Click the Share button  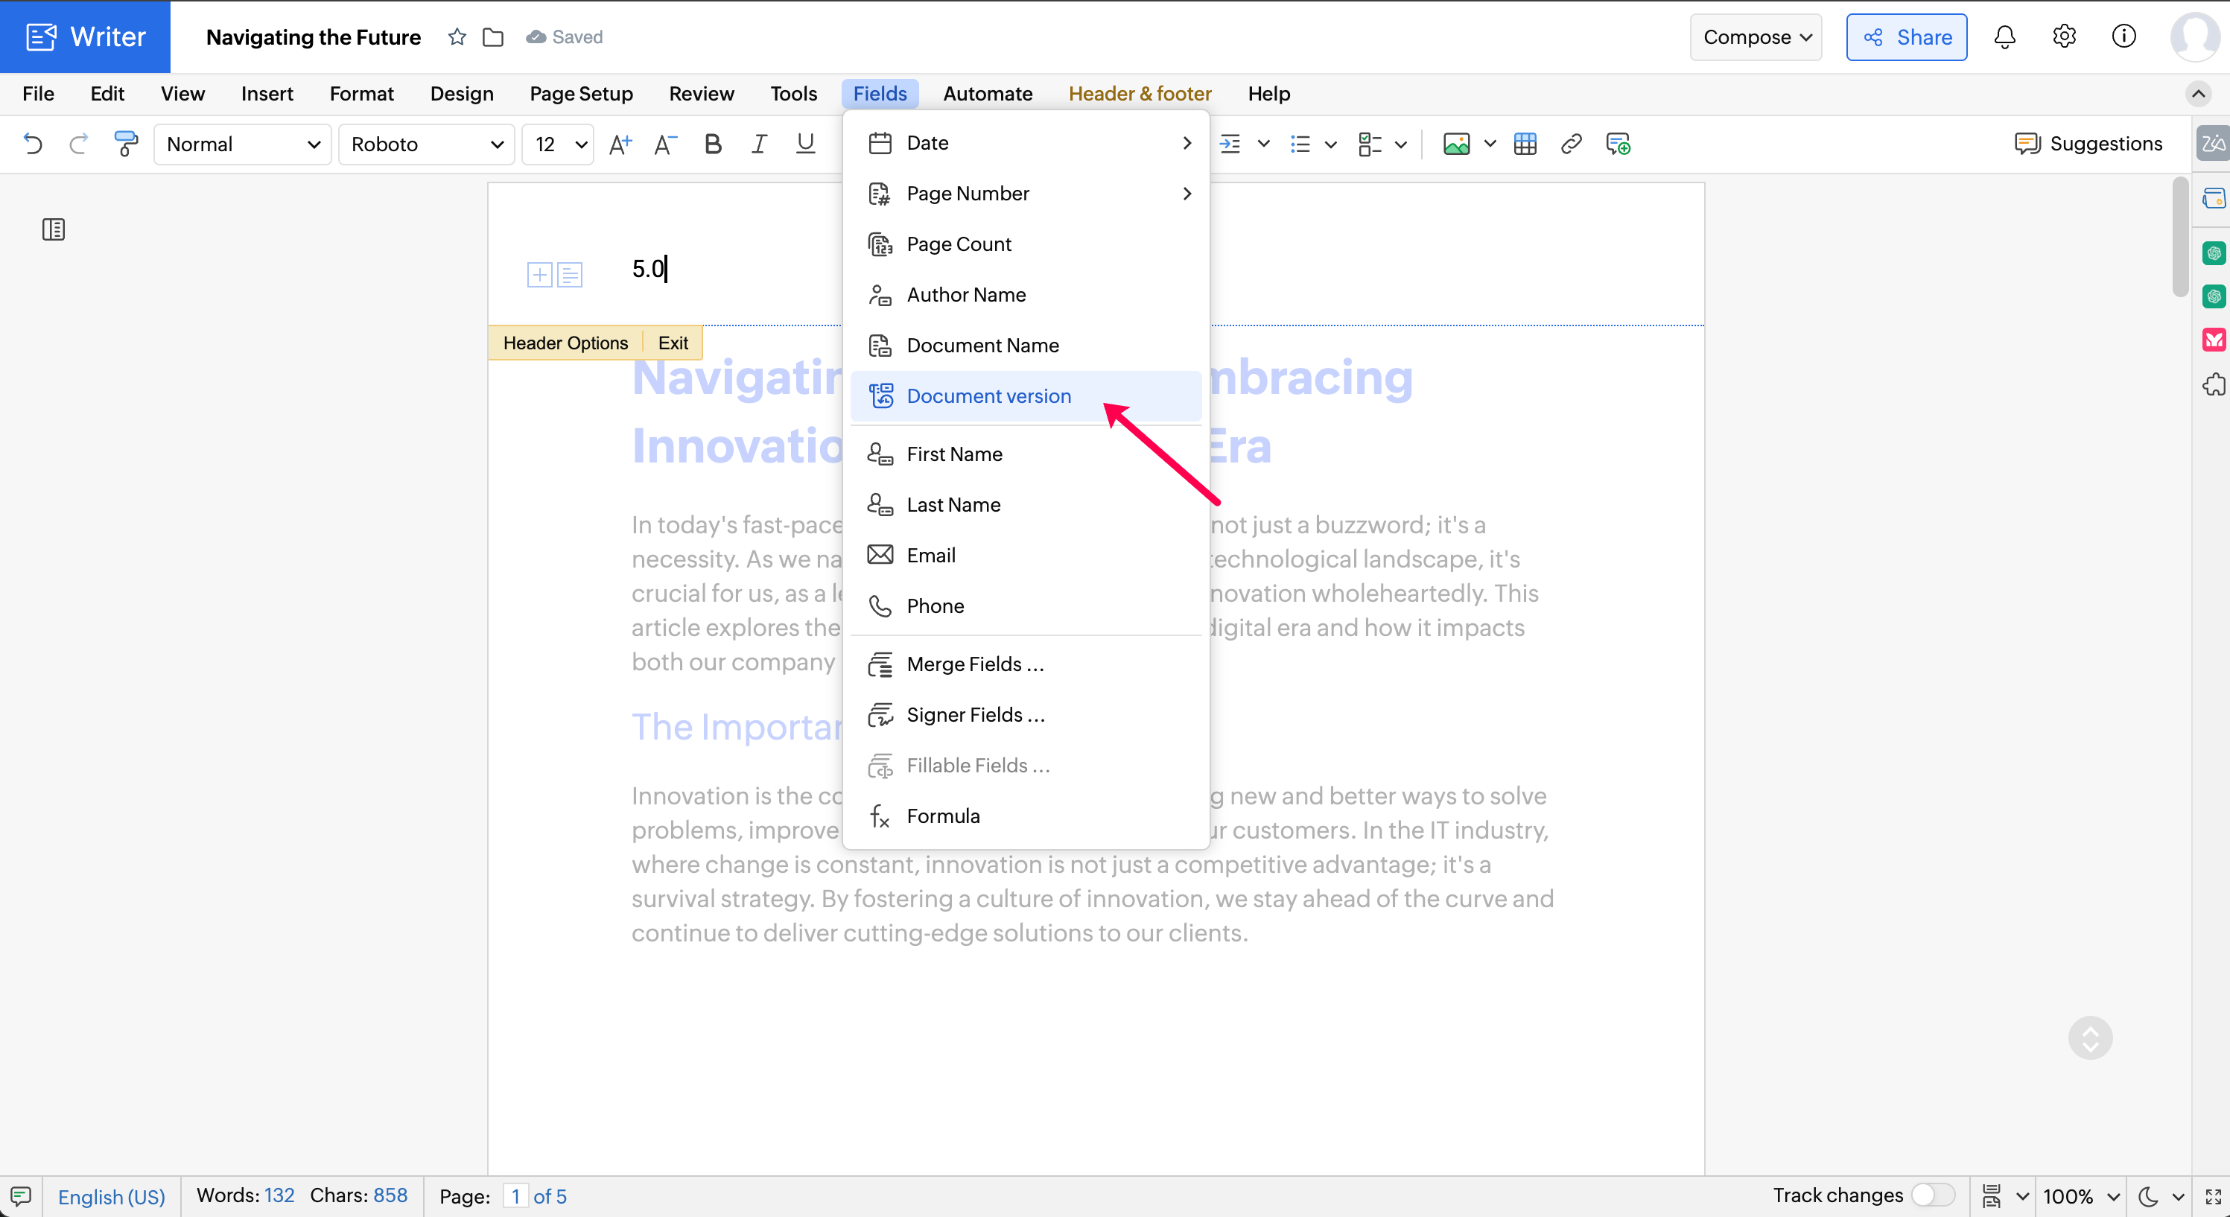(x=1905, y=36)
